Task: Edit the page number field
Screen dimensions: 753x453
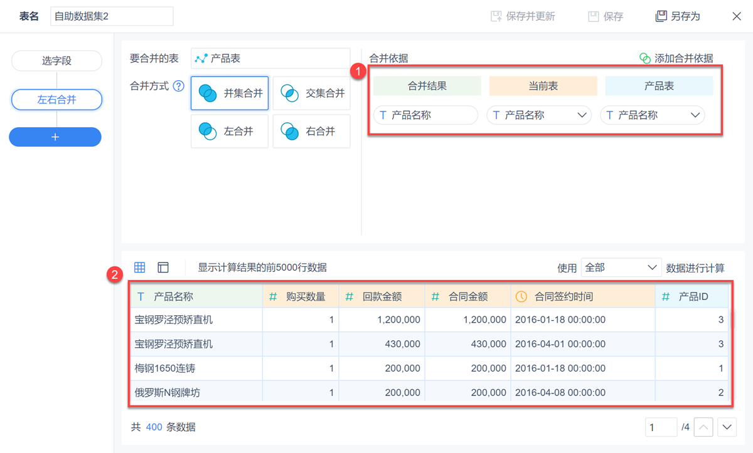Action: pos(661,427)
